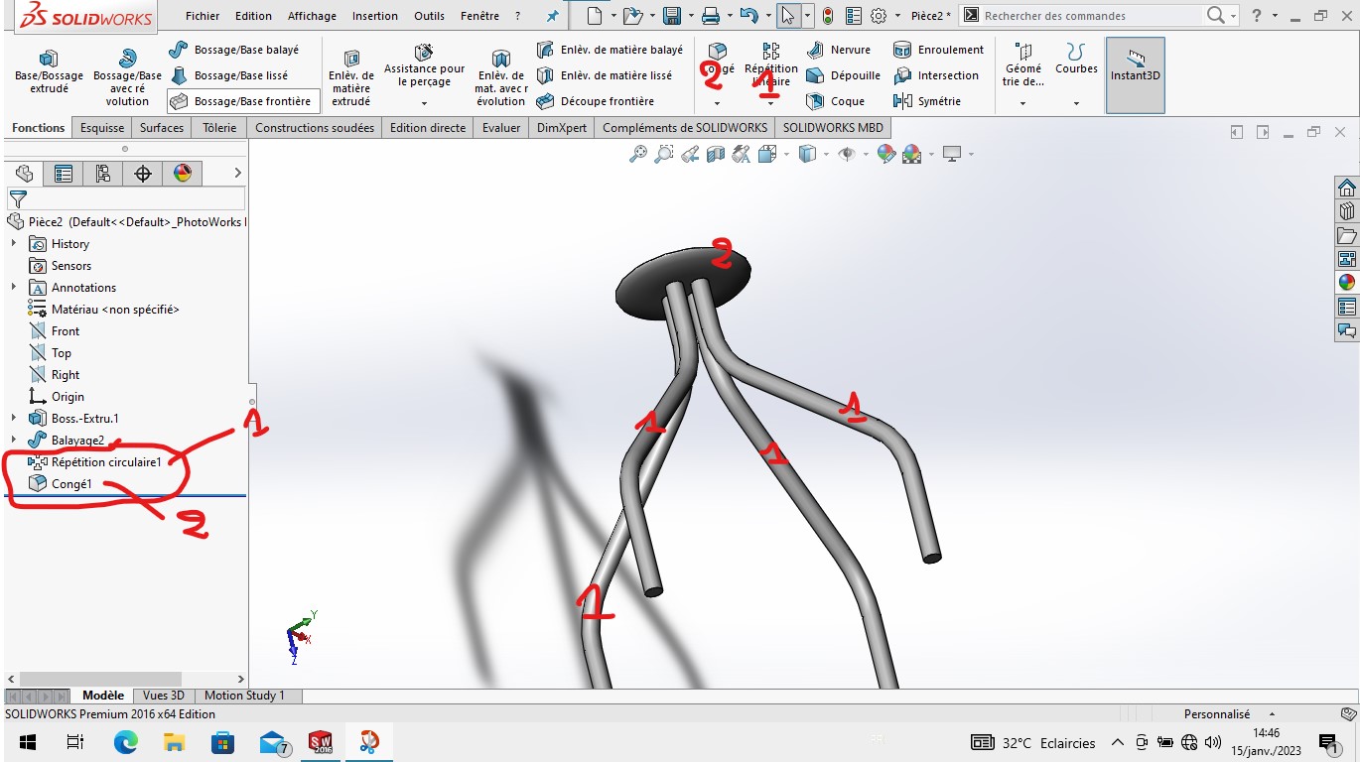This screenshot has width=1360, height=762.
Task: Open the DisplayManager color ball tab
Action: (183, 174)
